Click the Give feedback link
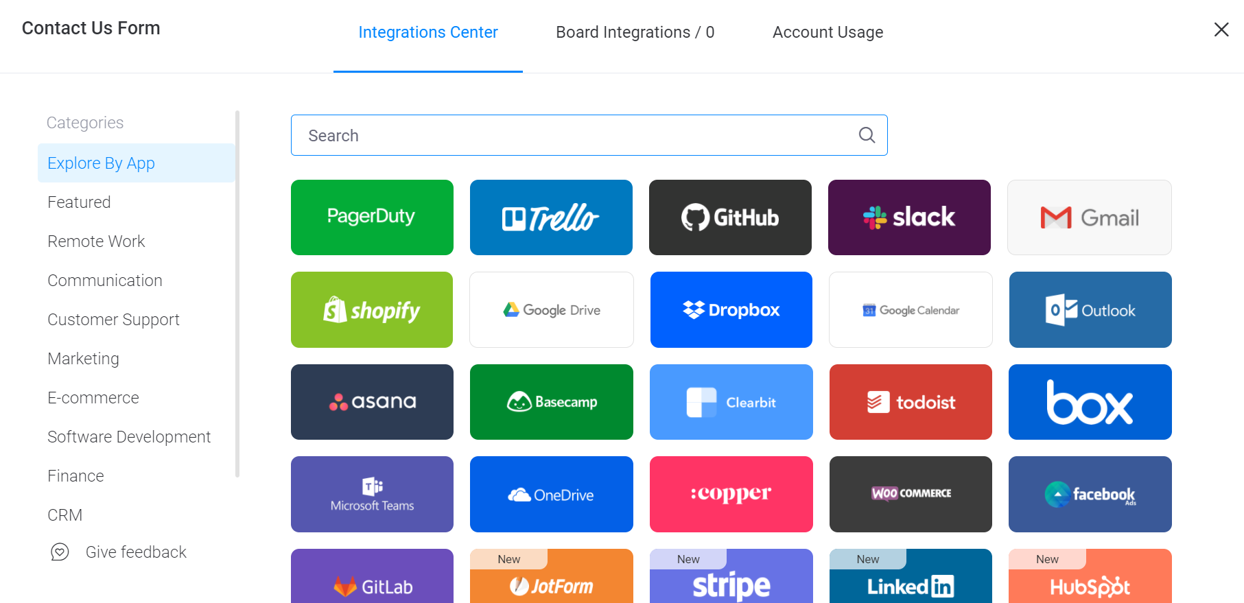 [x=136, y=552]
